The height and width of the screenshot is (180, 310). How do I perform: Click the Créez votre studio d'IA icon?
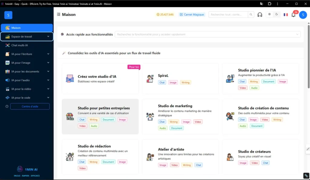70,79
